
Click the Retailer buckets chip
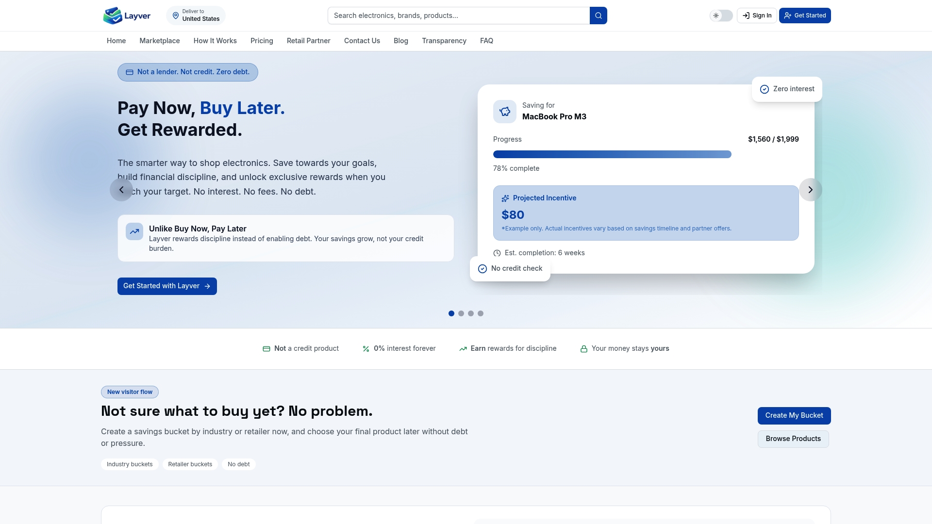point(190,464)
